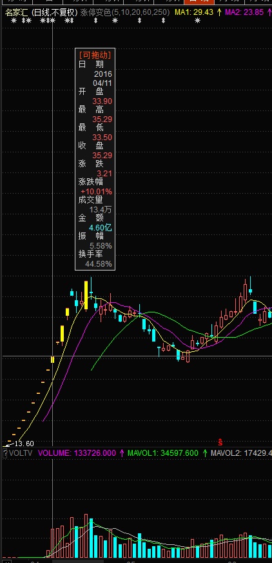272x563 pixels.
Task: Select the MA1: 29.43 indicator readout
Action: tap(194, 12)
